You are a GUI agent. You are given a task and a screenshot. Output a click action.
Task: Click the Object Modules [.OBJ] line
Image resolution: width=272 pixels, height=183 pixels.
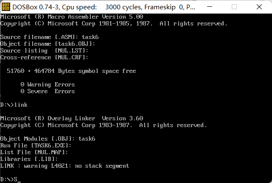(48, 139)
